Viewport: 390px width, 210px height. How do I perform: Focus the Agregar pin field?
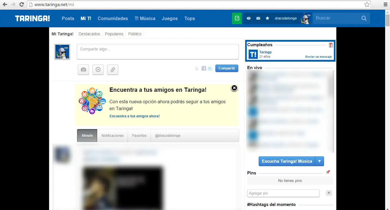[x=283, y=193]
